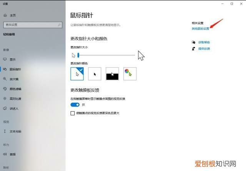
Task: Click the magnifier icon in the search box
Action: [x=59, y=25]
